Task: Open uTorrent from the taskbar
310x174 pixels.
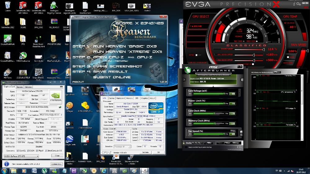Action: pos(44,171)
